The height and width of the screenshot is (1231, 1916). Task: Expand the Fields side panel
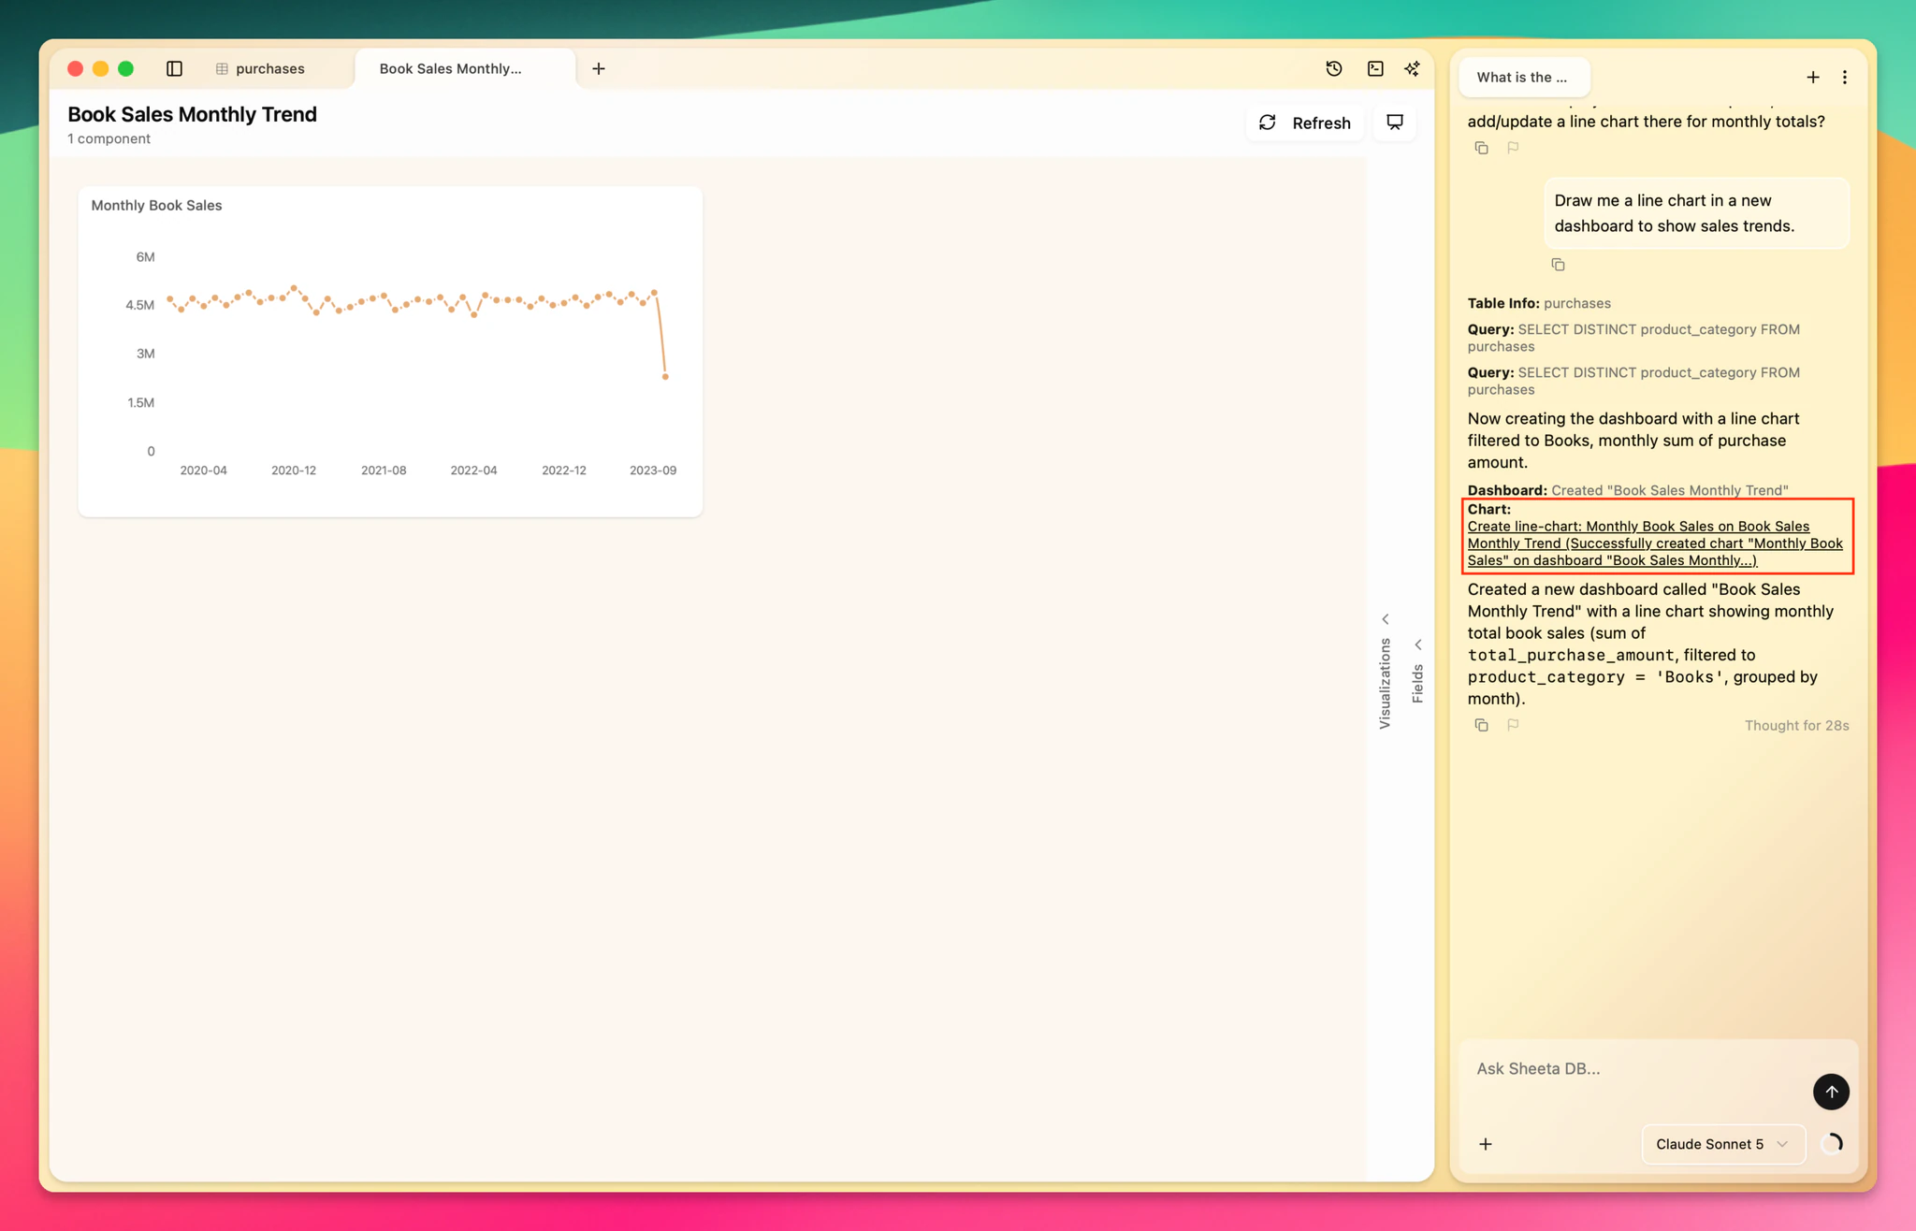pyautogui.click(x=1418, y=673)
